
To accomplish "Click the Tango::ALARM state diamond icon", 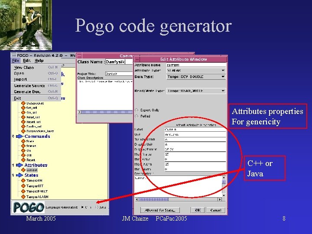I will click(23, 197).
